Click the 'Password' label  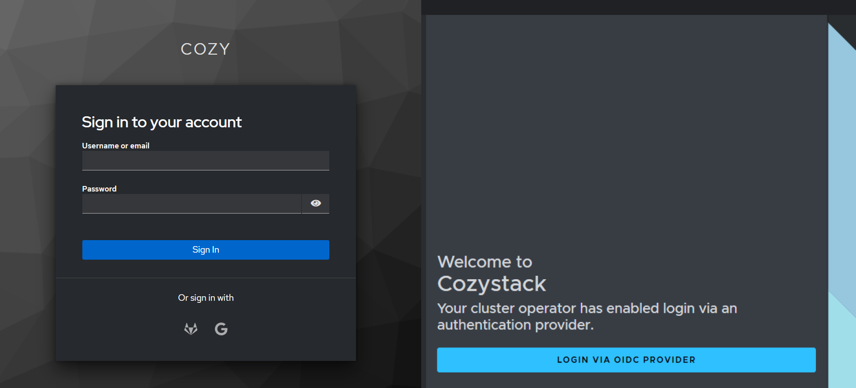pyautogui.click(x=99, y=189)
